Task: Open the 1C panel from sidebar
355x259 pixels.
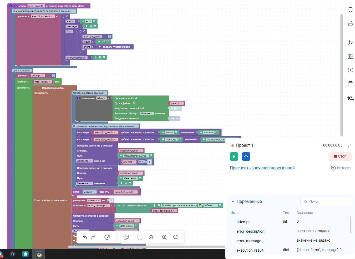Action: (x=350, y=98)
